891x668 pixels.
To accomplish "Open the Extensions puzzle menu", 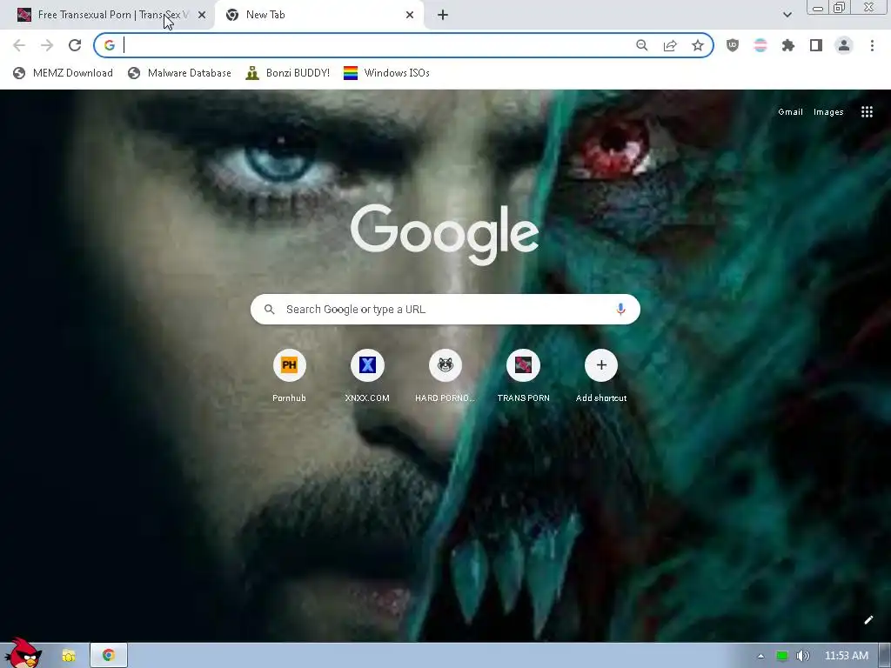I will pos(788,45).
